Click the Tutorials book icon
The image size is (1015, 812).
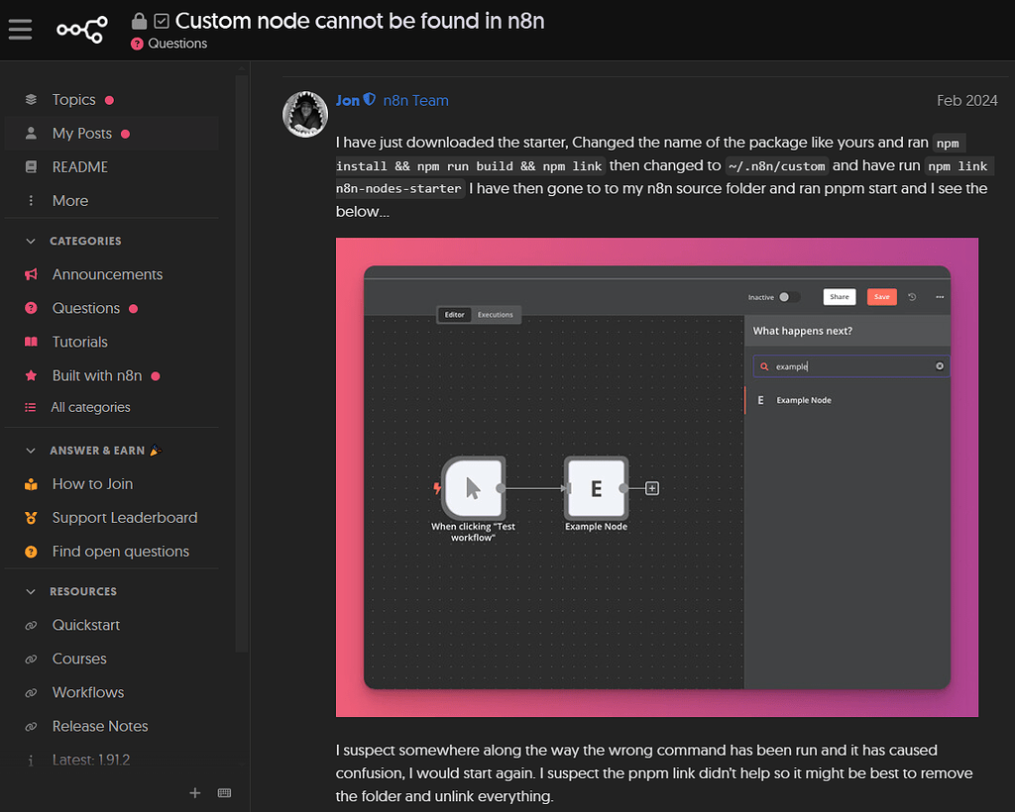point(32,342)
